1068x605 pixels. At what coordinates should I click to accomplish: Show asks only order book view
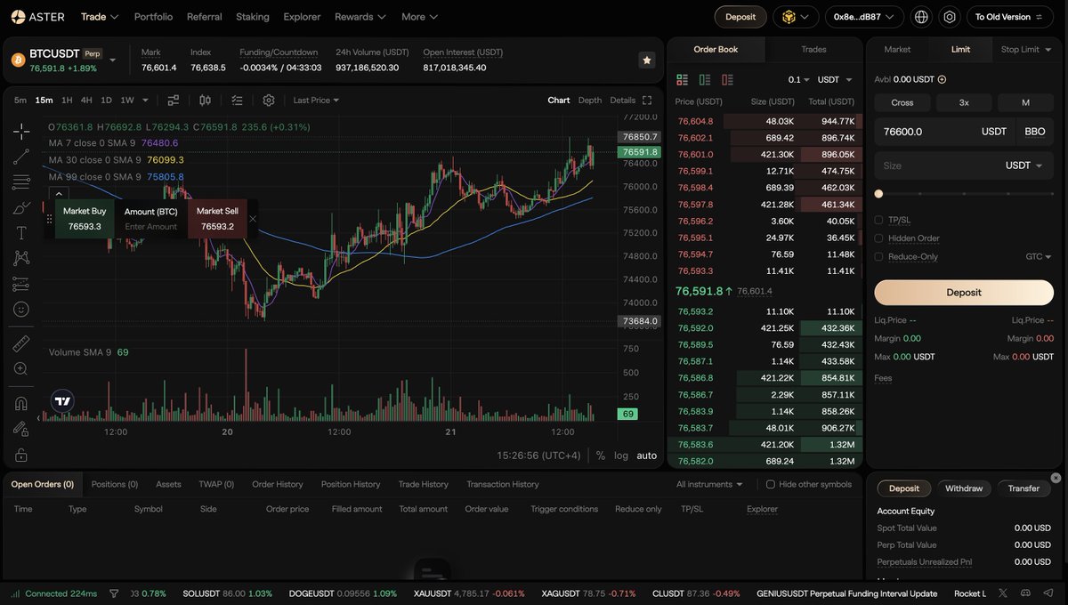[x=727, y=80]
